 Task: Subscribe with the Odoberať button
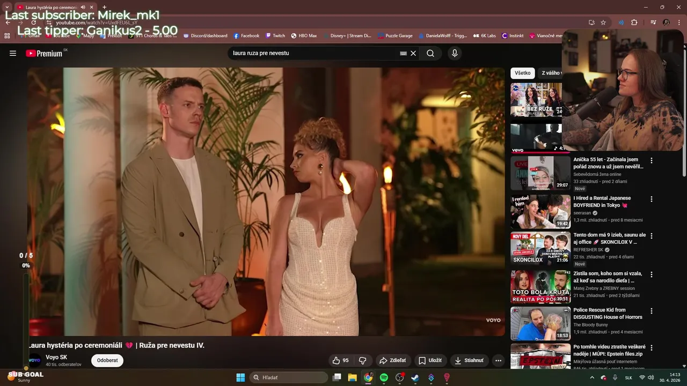pyautogui.click(x=107, y=360)
